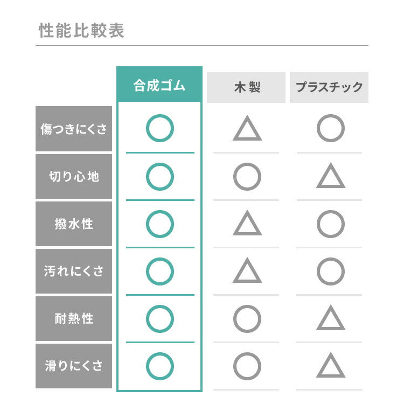Click the 滑りにくさ row label
The image size is (404, 404).
point(74,366)
